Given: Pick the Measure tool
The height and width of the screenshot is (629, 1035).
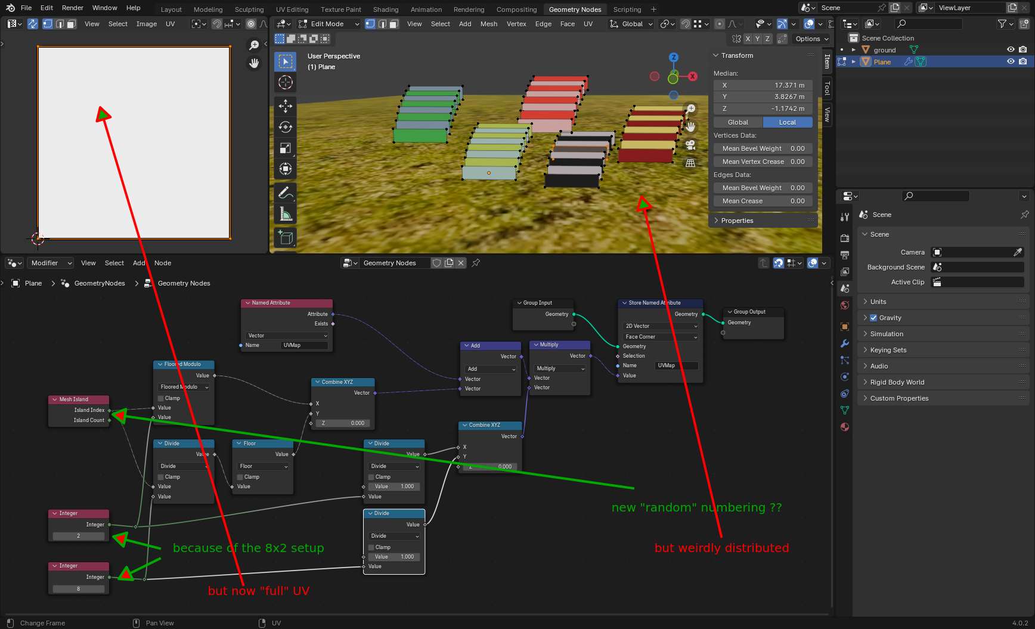Looking at the screenshot, I should (286, 213).
